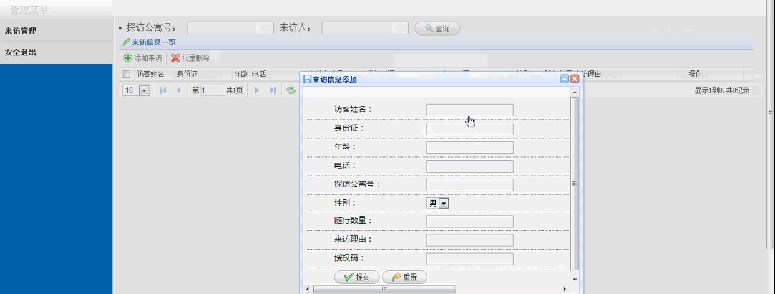775x294 pixels.
Task: Click the dialog vertical scrollbar up arrow
Action: [x=575, y=92]
